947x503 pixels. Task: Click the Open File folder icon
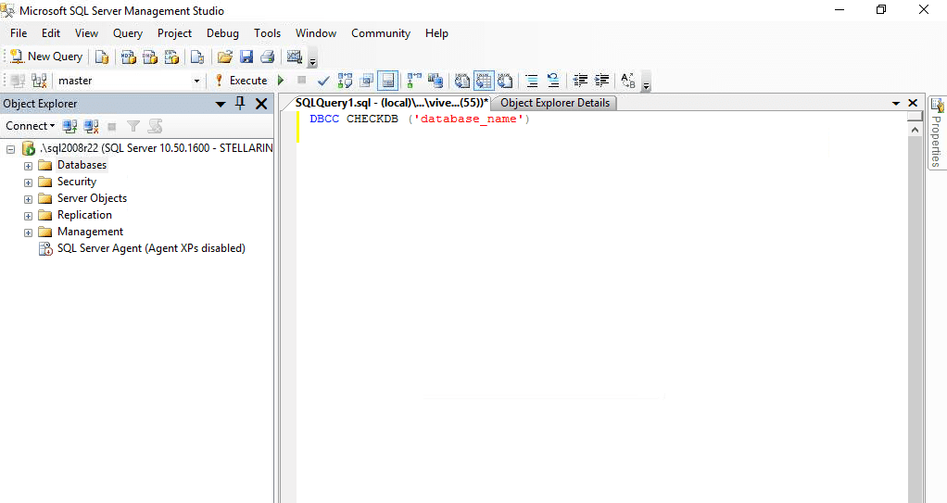(224, 57)
